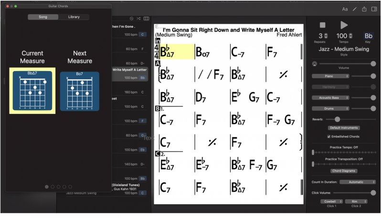
Task: Toggle the sidebar panel icon
Action: (374, 9)
